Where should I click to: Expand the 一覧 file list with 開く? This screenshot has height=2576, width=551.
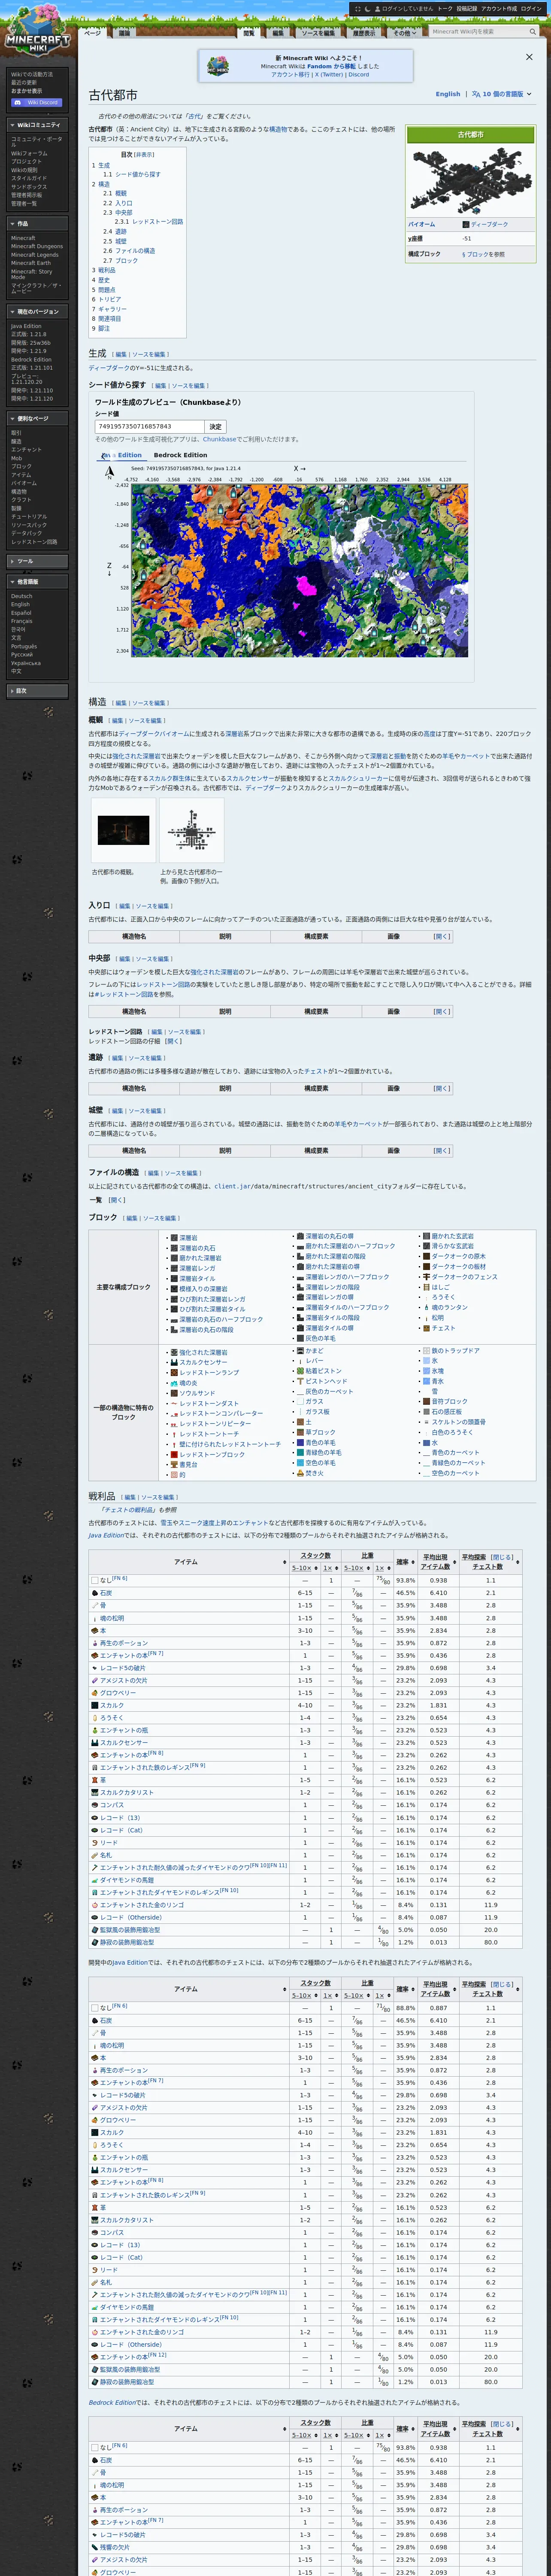tap(117, 1200)
